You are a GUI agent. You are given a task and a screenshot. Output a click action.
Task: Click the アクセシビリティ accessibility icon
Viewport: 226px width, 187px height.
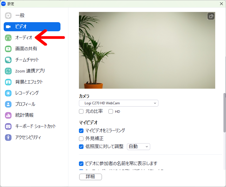(x=8, y=137)
